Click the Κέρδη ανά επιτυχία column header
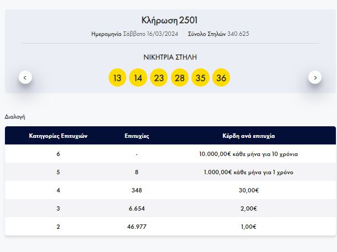337x252 pixels. (249, 136)
